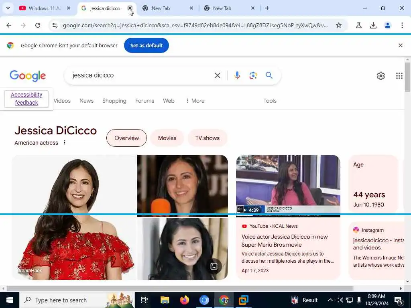Open more options beside American actress
411x308 pixels.
click(65, 142)
